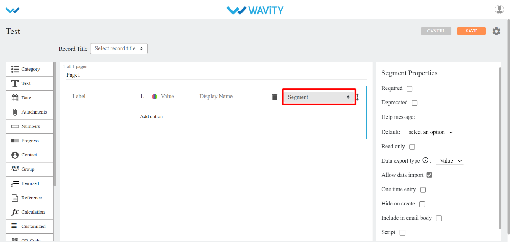Click the Data export type info icon
Screen dimensions: 510x242
pos(425,160)
